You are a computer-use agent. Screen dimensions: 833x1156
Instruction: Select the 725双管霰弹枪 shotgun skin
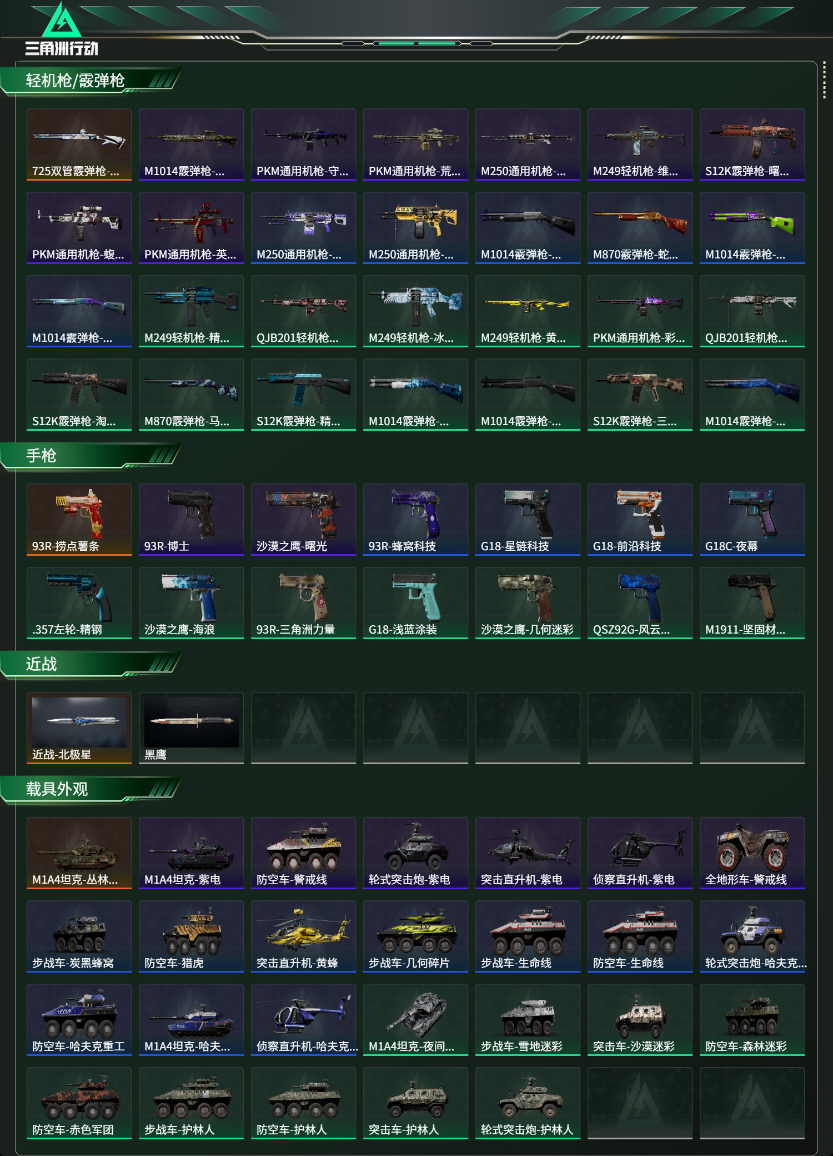79,144
